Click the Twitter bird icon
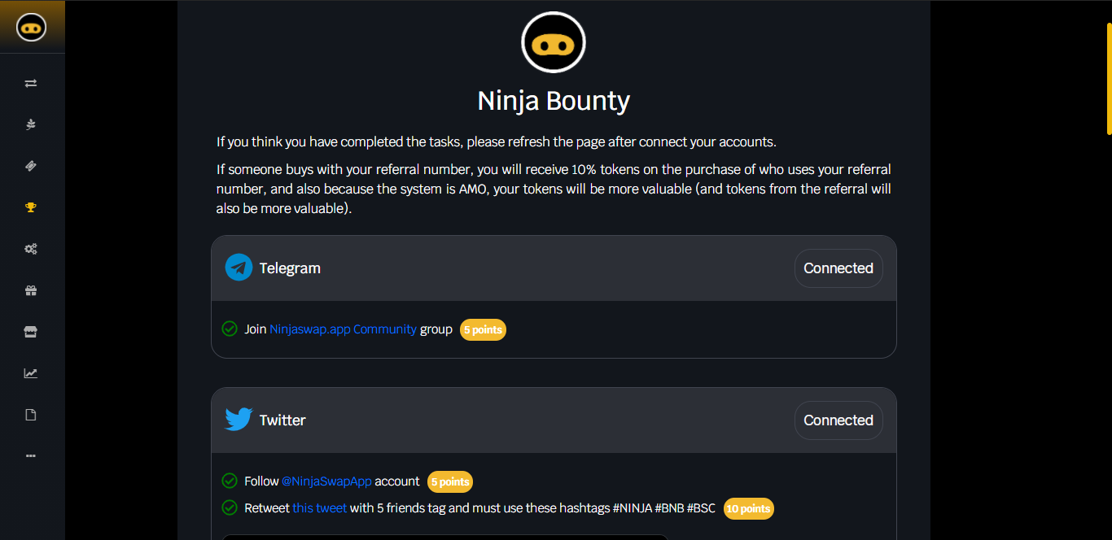Screen dimensions: 1112x540 [239, 420]
